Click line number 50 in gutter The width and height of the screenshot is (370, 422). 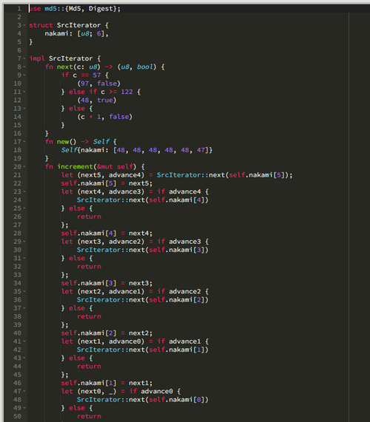click(17, 416)
